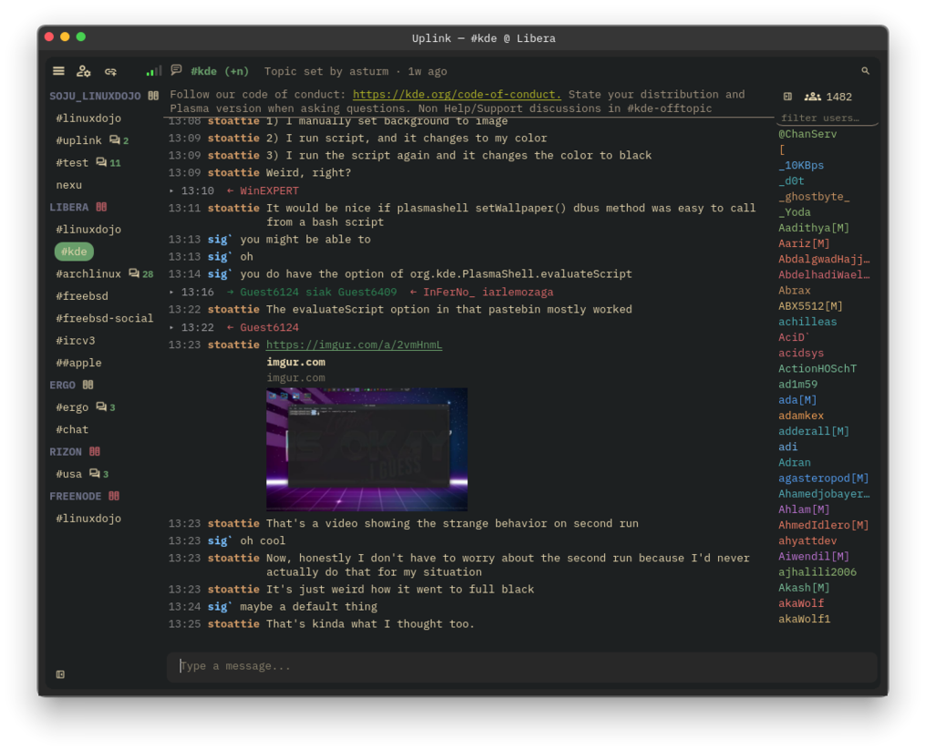The width and height of the screenshot is (926, 751).
Task: Click the bold imgur.com preview title
Action: [296, 362]
